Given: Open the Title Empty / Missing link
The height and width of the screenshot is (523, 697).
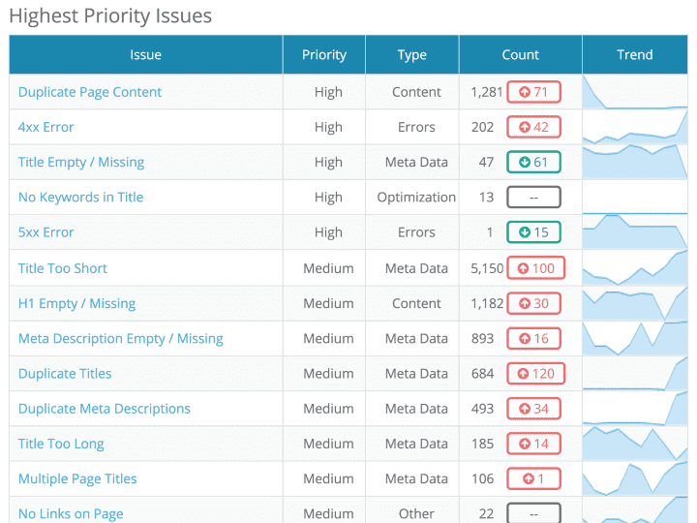Looking at the screenshot, I should (81, 162).
